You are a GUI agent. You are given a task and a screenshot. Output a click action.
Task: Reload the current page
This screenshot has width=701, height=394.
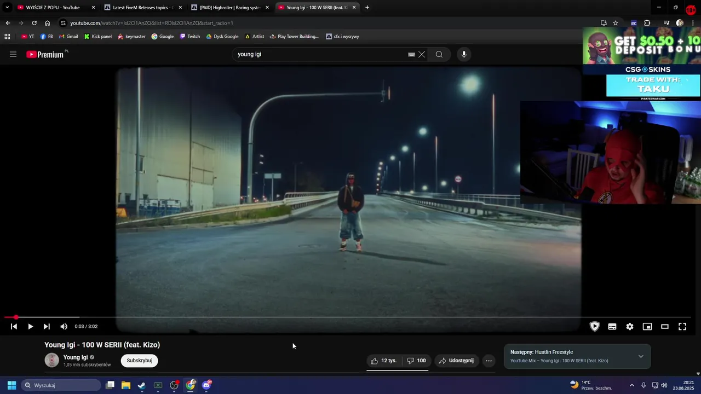click(34, 23)
